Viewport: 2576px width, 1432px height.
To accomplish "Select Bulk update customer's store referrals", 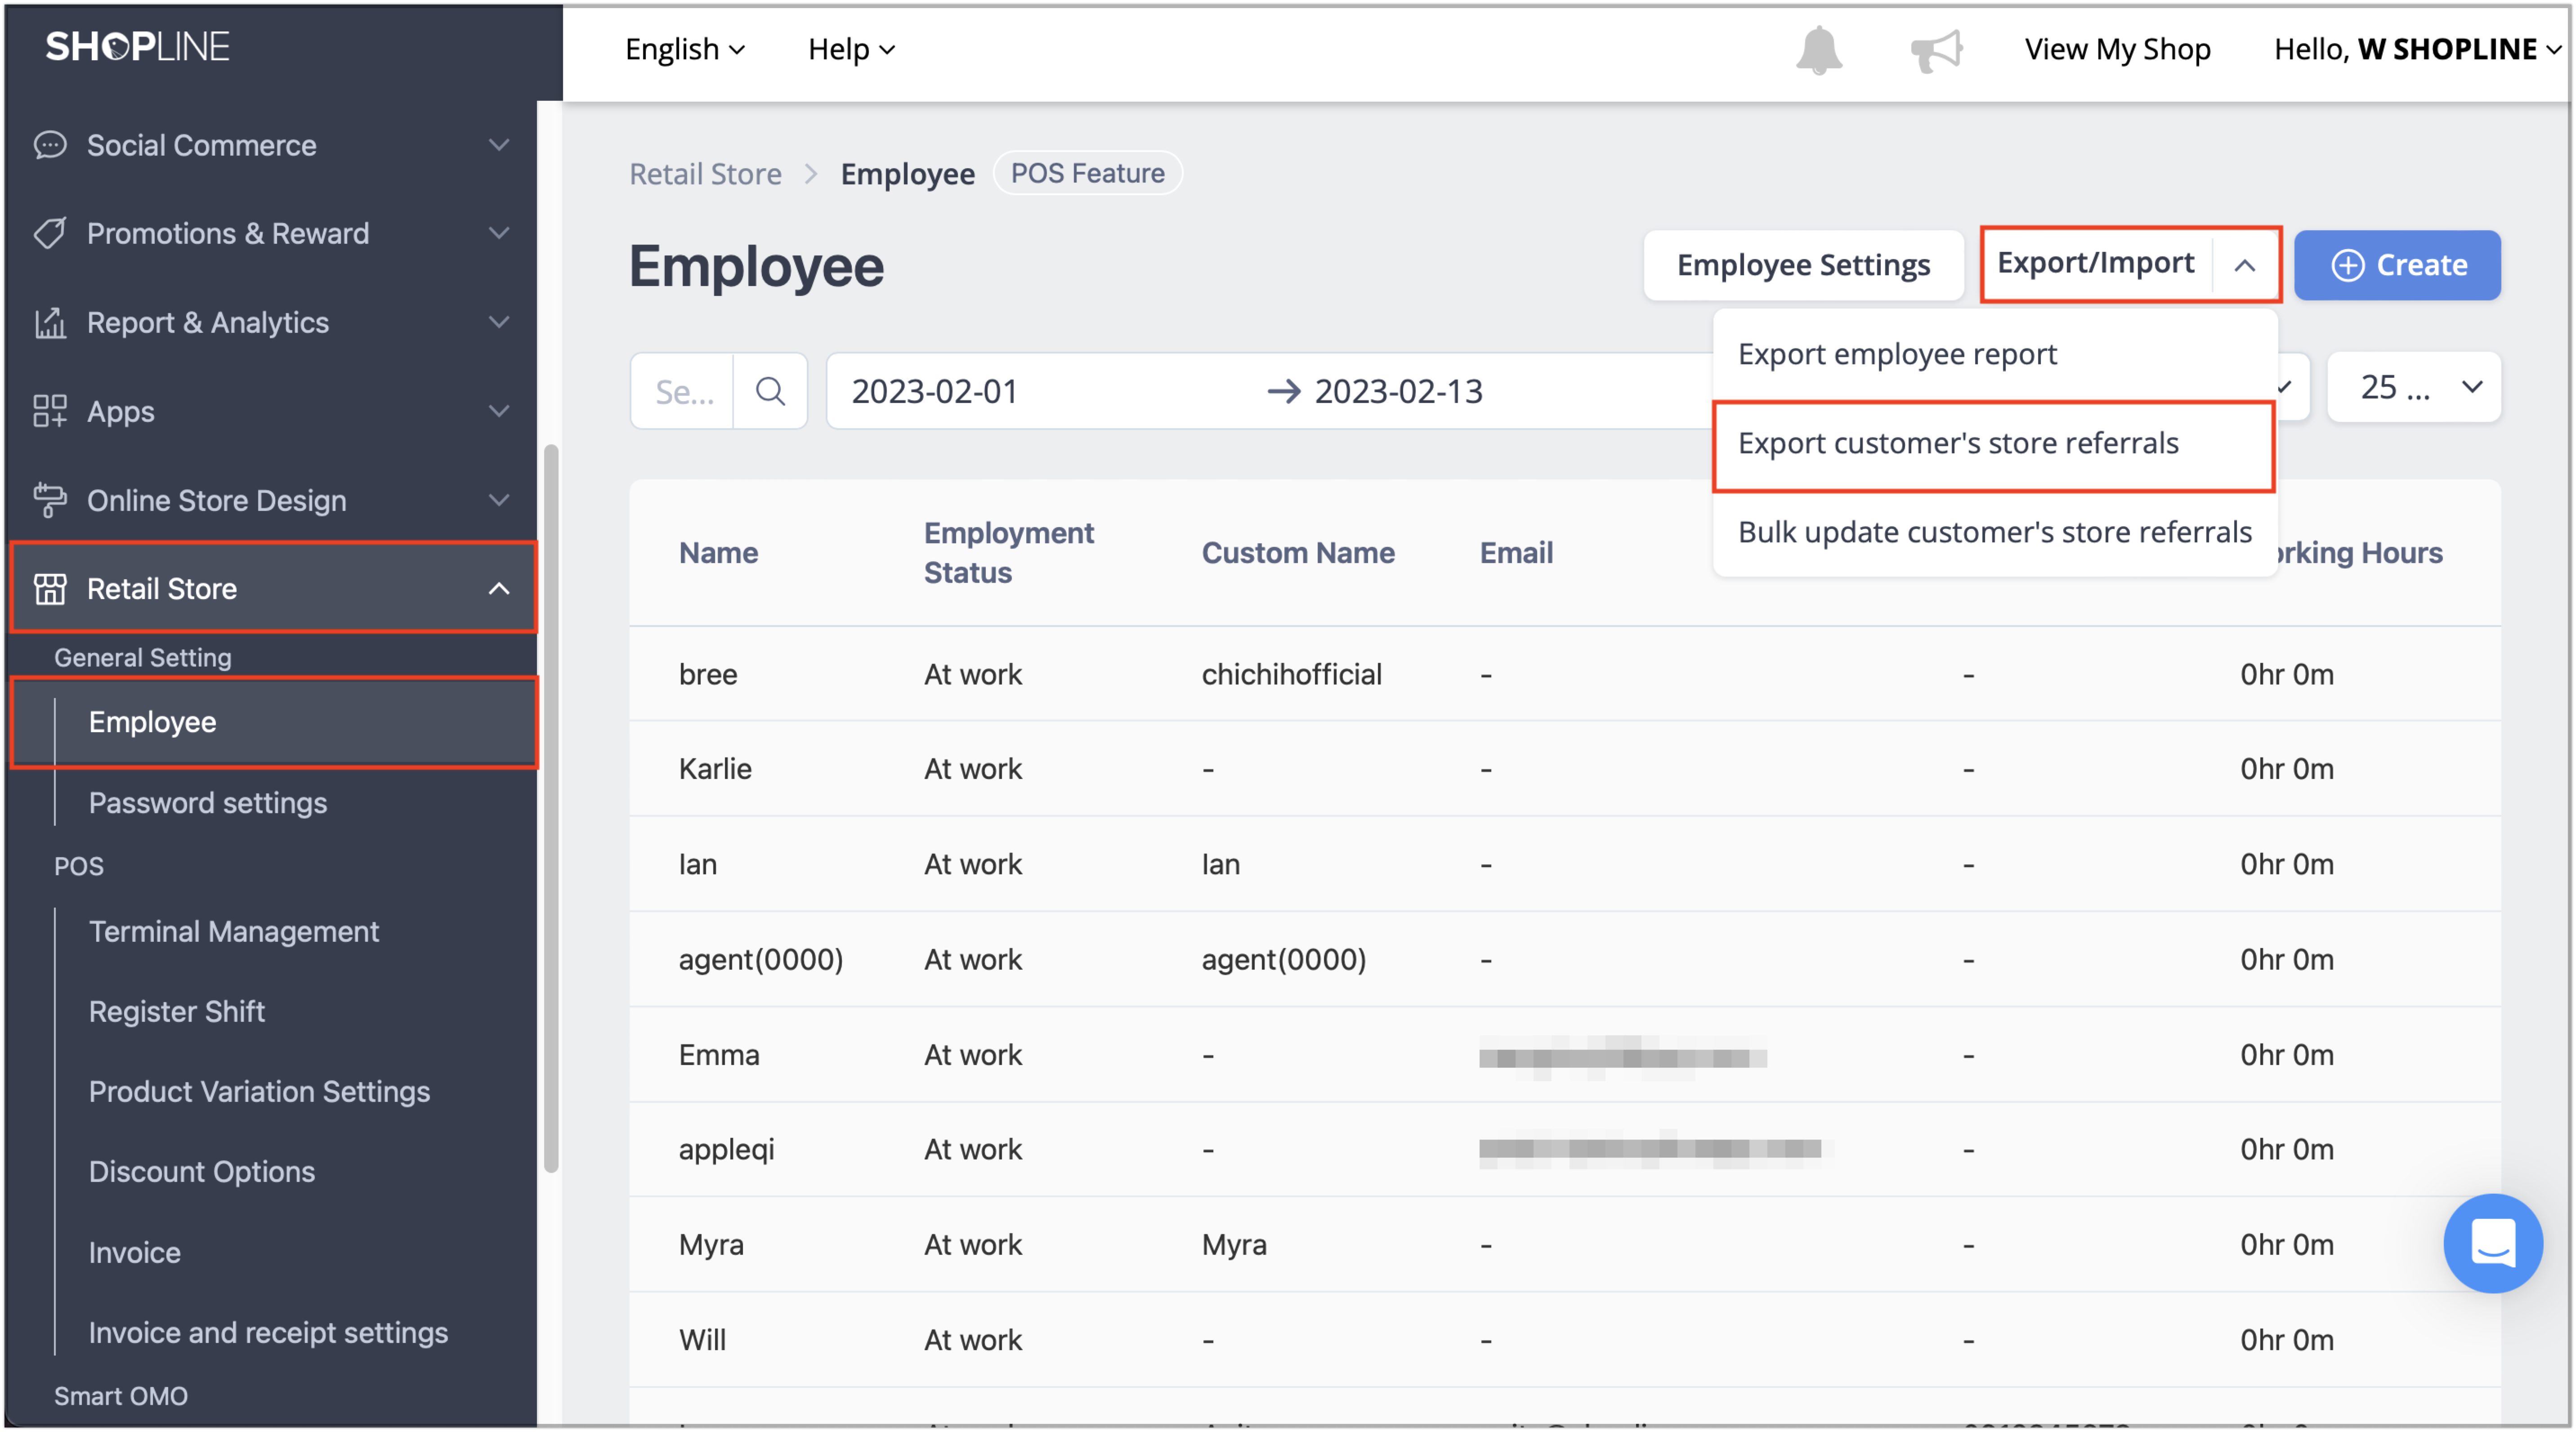I will [x=1995, y=532].
